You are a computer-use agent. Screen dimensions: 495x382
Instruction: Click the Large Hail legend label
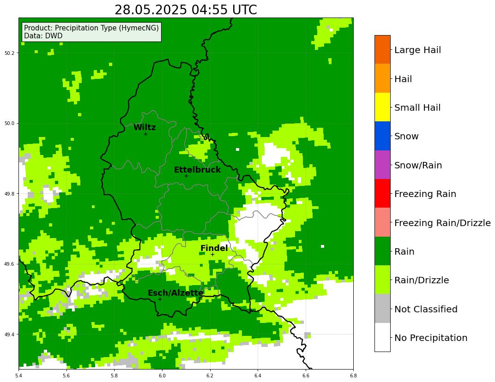[417, 50]
